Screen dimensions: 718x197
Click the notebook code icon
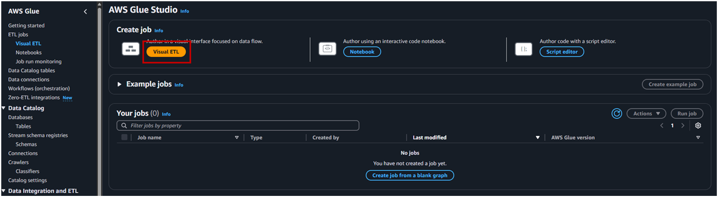327,49
